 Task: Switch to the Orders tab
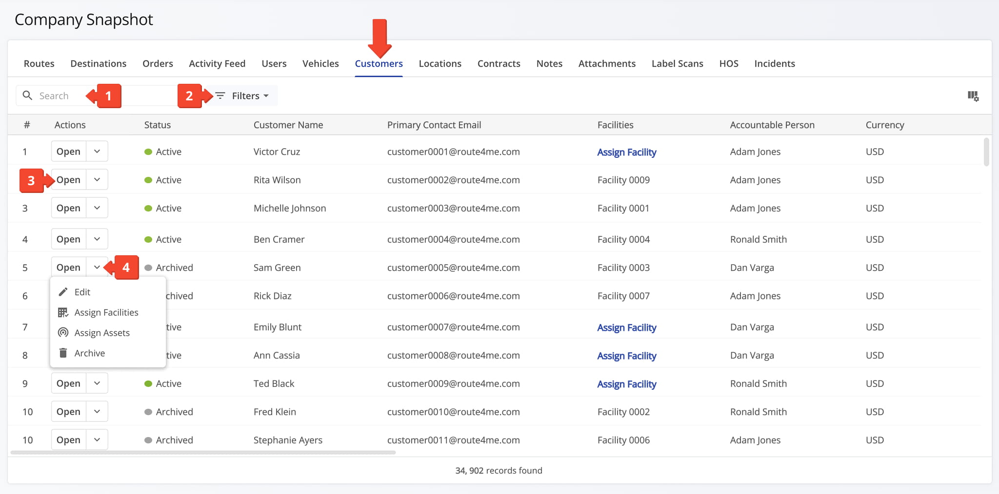pos(158,63)
